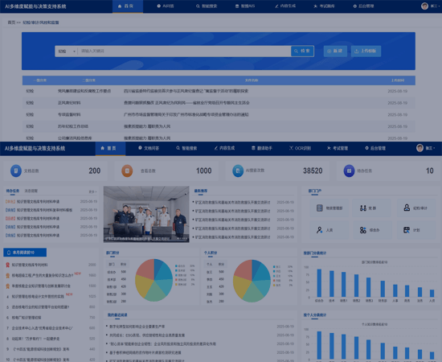The width and height of the screenshot is (442, 362).
Task: Expand the 纪检 category dropdown in search bar
Action: (66, 51)
